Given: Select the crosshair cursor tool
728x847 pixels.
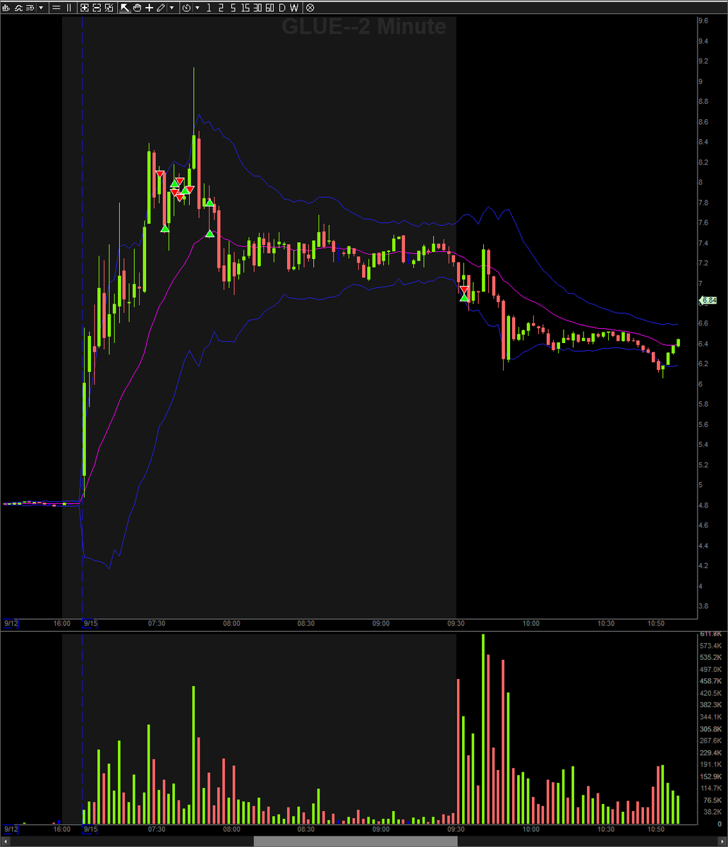Looking at the screenshot, I should click(x=149, y=8).
